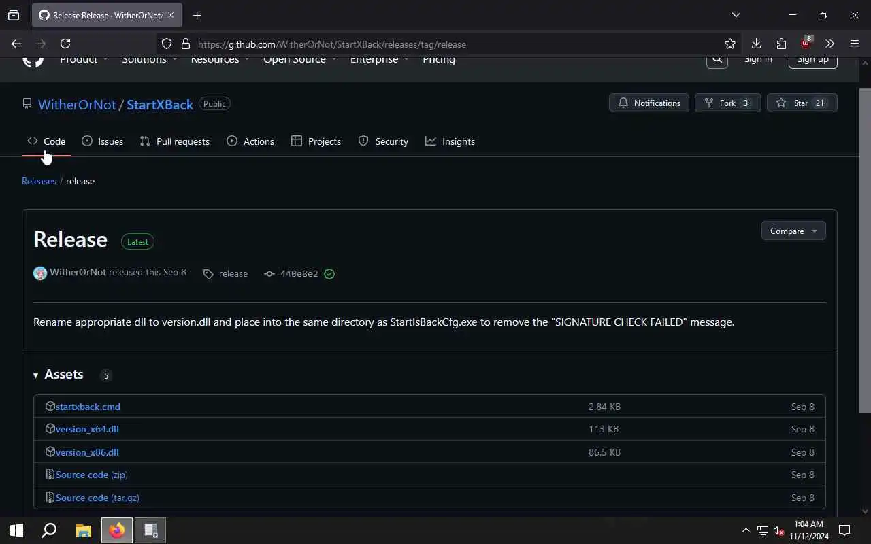Show hidden system tray icons
The height and width of the screenshot is (544, 871).
click(746, 530)
